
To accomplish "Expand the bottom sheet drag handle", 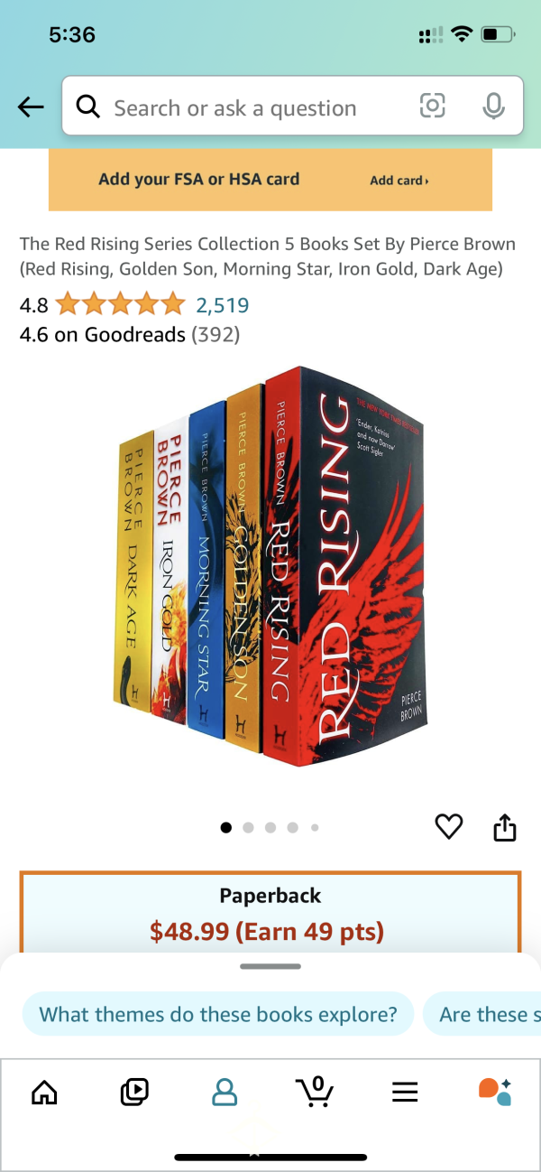I will pos(270,966).
